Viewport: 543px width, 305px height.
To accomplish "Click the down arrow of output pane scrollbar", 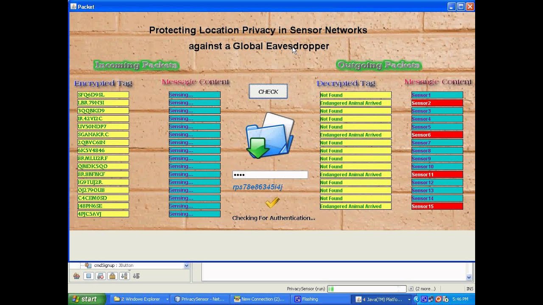I will pyautogui.click(x=469, y=277).
